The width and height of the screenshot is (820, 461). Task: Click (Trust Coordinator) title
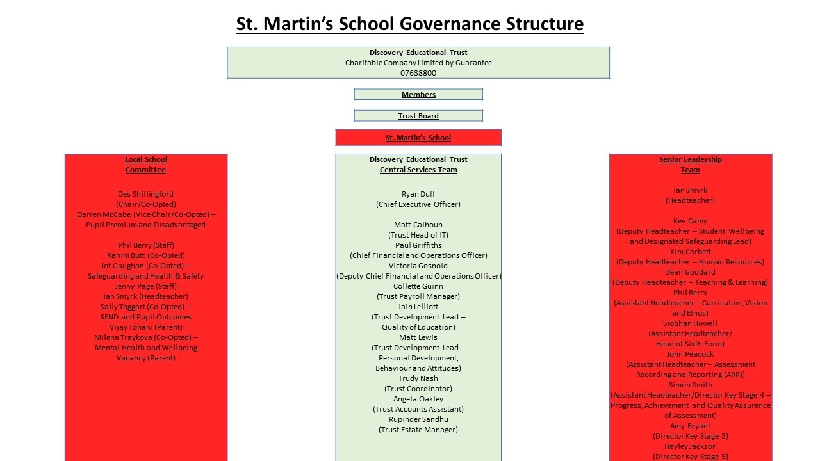point(418,389)
